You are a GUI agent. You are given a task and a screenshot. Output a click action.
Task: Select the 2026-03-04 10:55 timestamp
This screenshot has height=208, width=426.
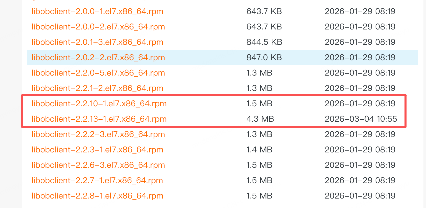click(x=361, y=119)
